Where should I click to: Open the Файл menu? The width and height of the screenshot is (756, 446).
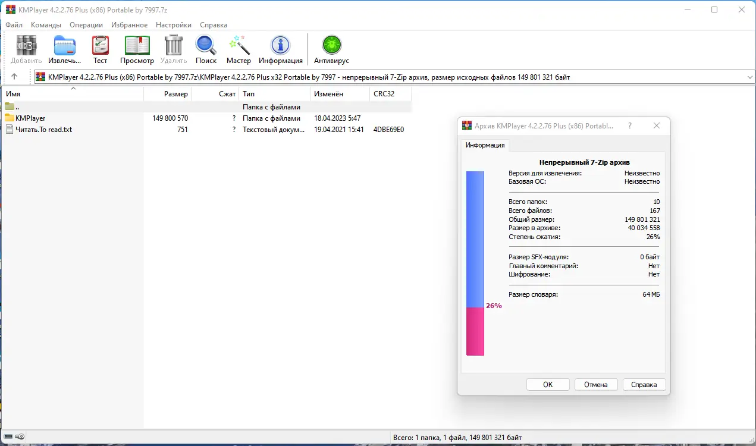[x=14, y=24]
